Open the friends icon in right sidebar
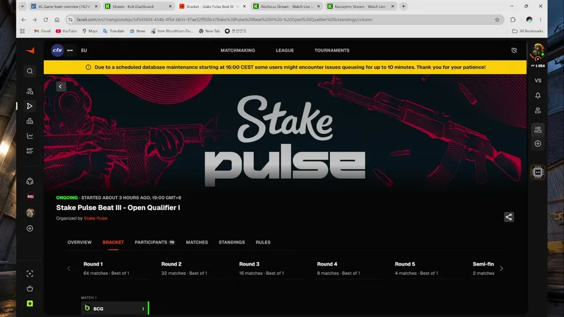This screenshot has height=317, width=564. pos(538,110)
